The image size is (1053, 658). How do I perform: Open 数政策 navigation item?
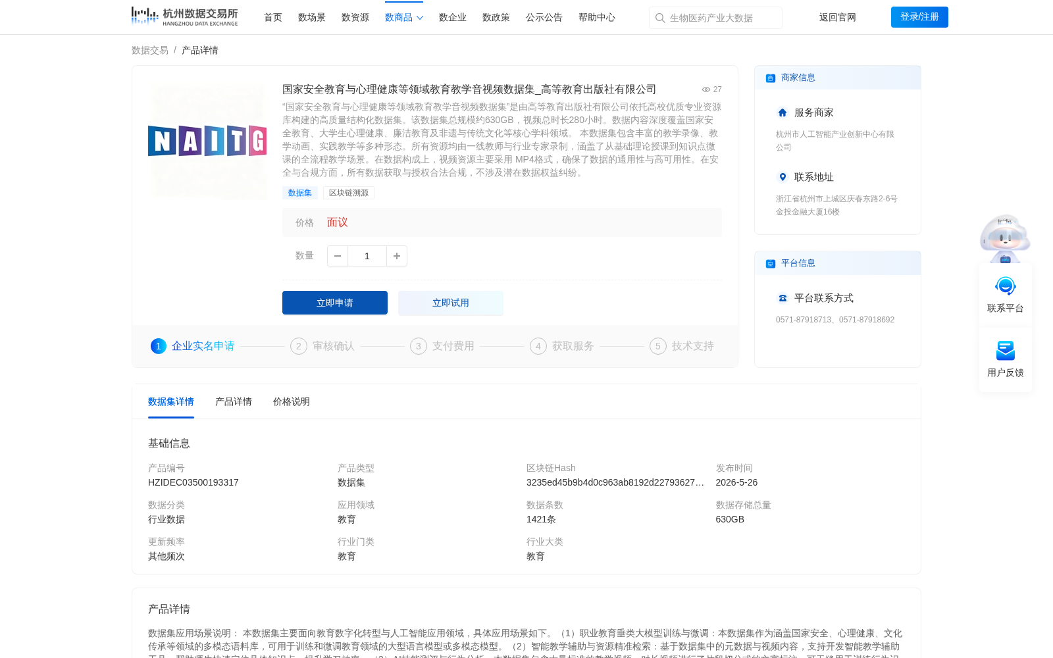tap(496, 17)
